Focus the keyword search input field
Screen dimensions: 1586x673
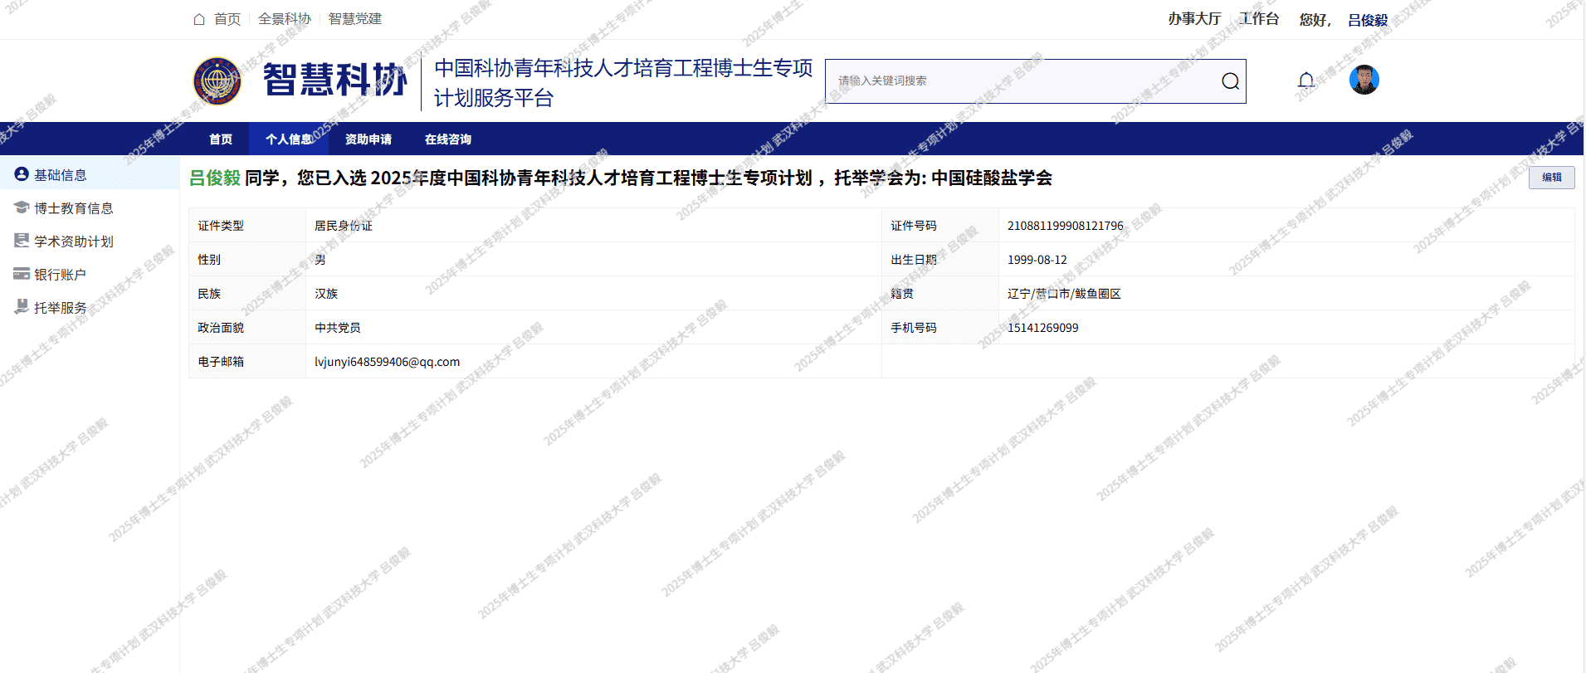[1021, 81]
